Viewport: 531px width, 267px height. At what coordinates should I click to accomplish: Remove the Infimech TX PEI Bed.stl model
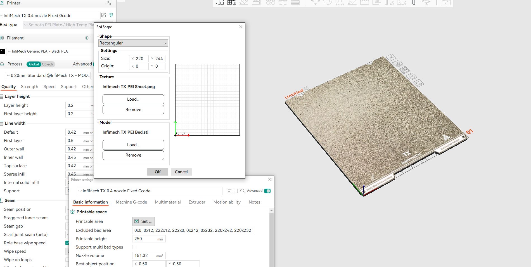point(133,155)
